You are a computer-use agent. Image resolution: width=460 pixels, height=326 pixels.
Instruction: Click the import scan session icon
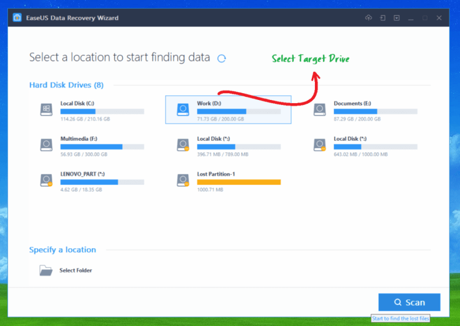click(382, 18)
